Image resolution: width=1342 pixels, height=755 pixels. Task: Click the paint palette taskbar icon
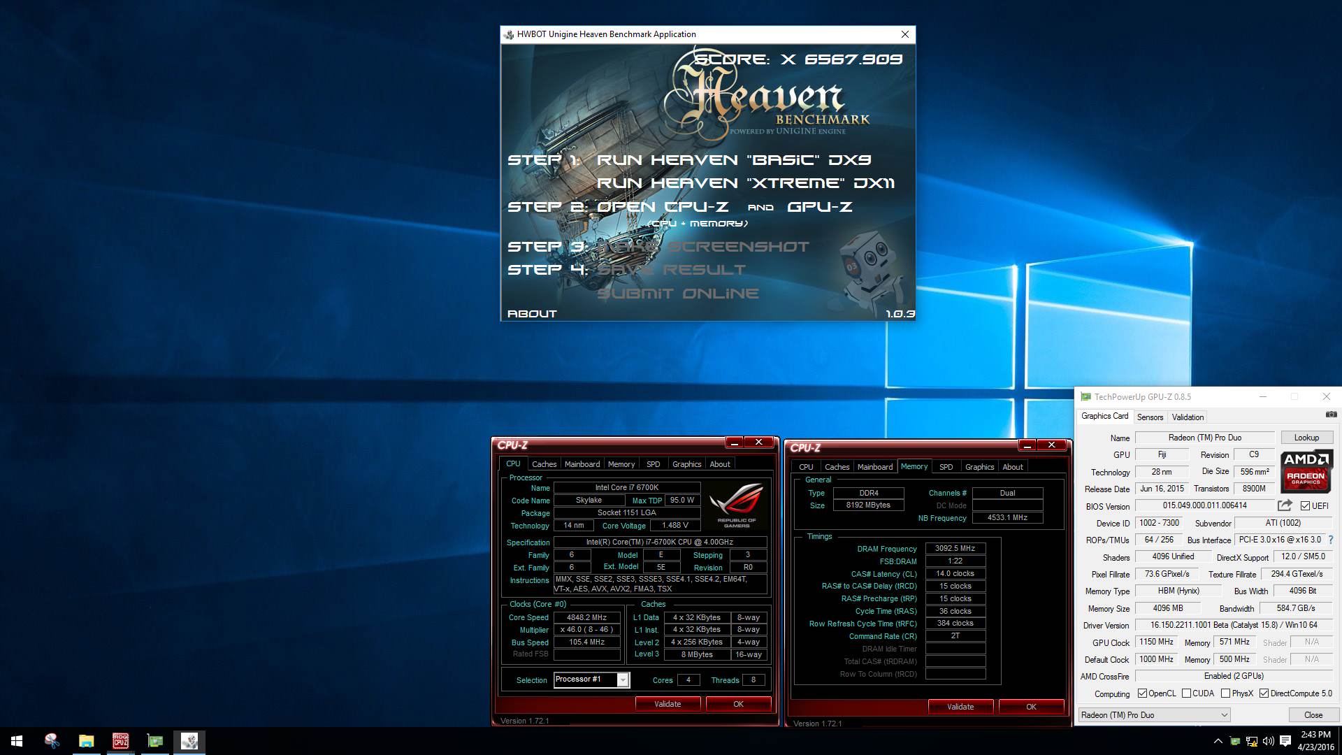point(52,741)
